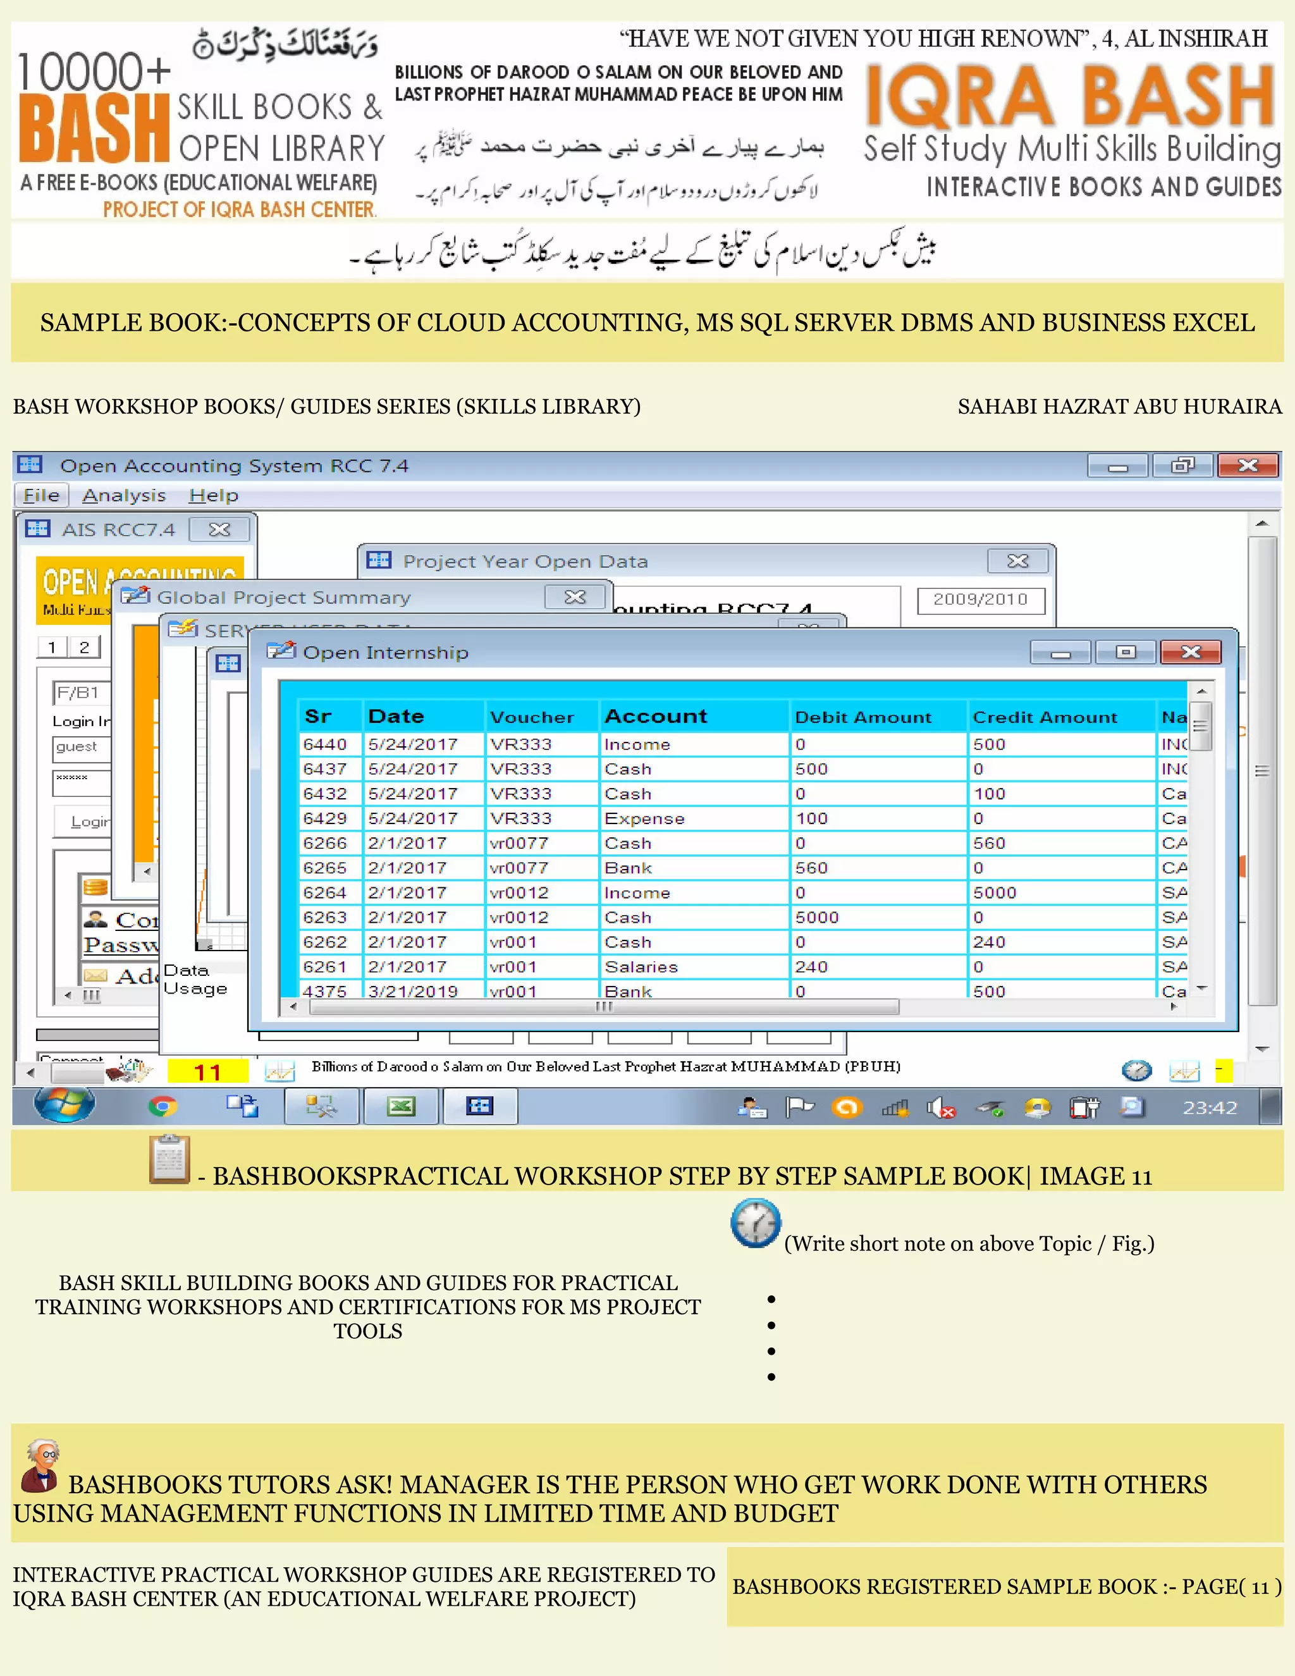Viewport: 1295px width, 1676px height.
Task: Click the 2009/2010 year field
Action: pos(981,600)
